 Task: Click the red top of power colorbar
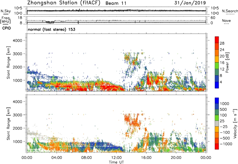tap(217, 39)
